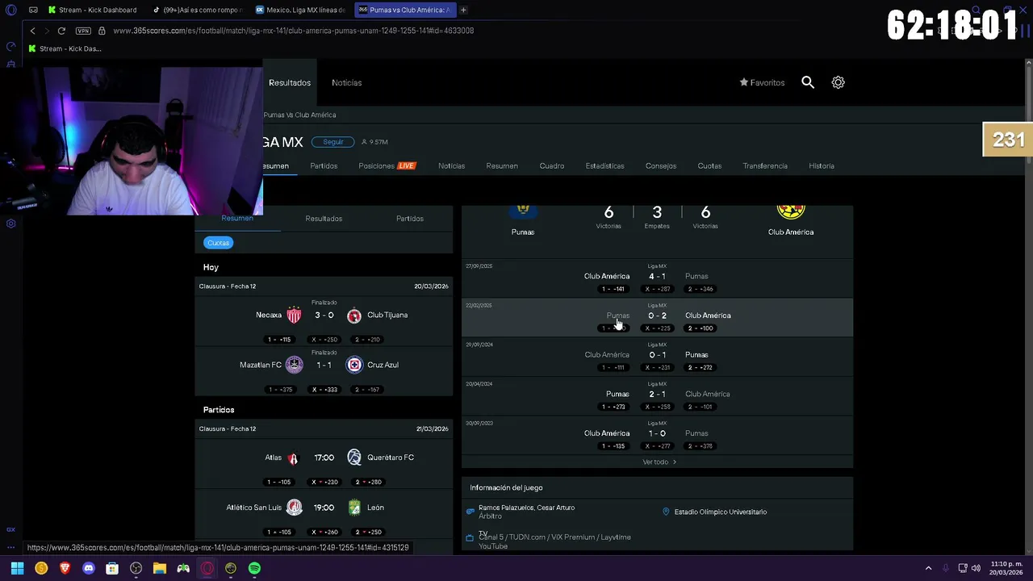Viewport: 1033px width, 581px height.
Task: Open OBS Studio from the taskbar
Action: click(x=136, y=568)
